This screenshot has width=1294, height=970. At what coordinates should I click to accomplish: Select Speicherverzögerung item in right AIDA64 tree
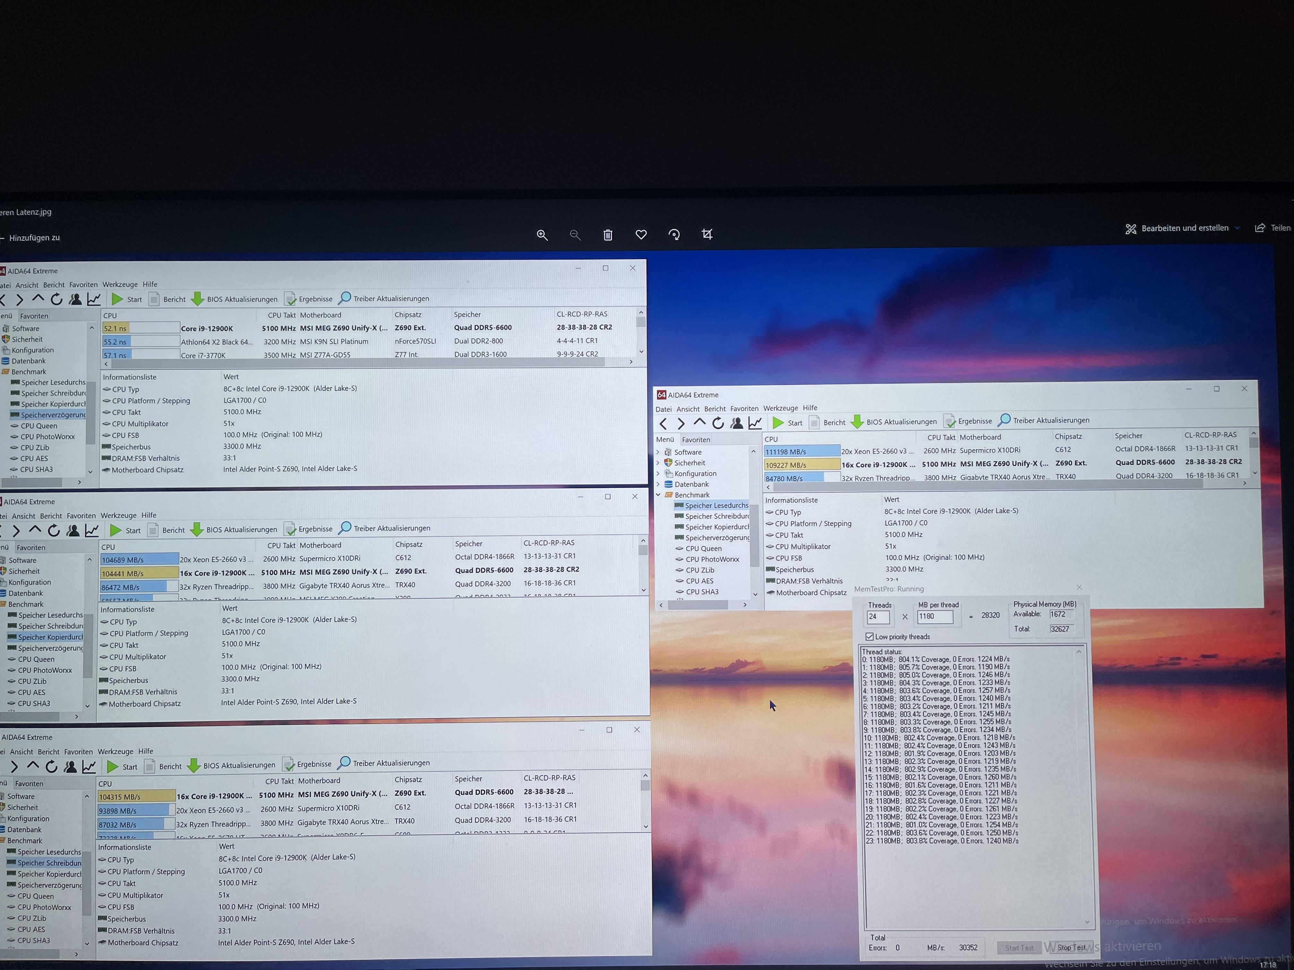point(717,538)
